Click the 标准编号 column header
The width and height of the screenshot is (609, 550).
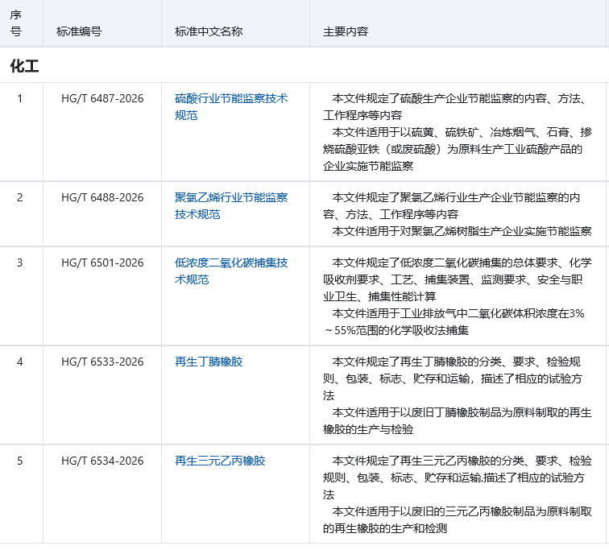pos(79,31)
